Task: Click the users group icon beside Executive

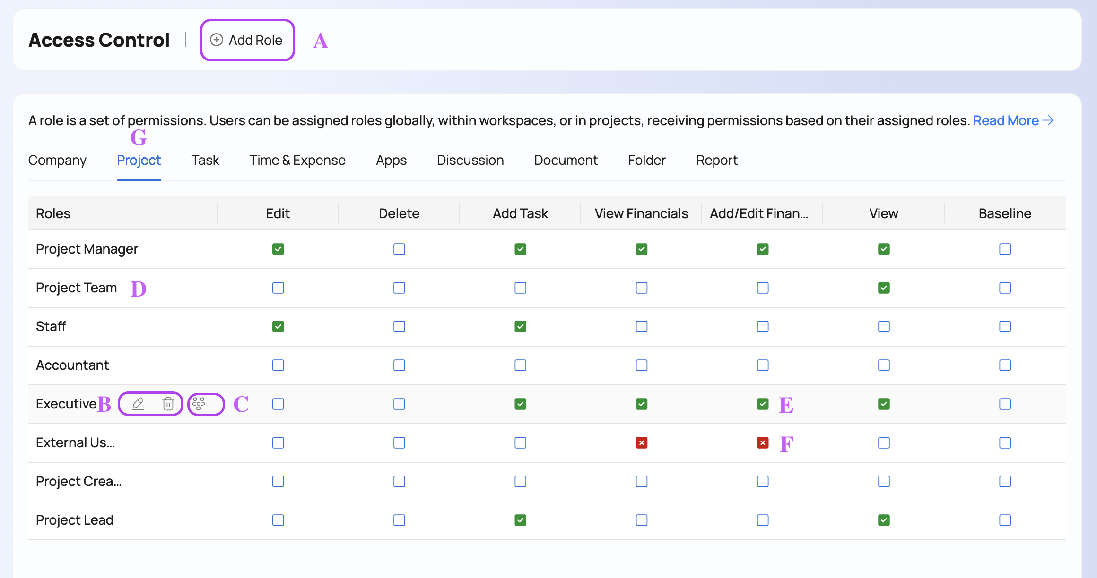Action: point(199,404)
